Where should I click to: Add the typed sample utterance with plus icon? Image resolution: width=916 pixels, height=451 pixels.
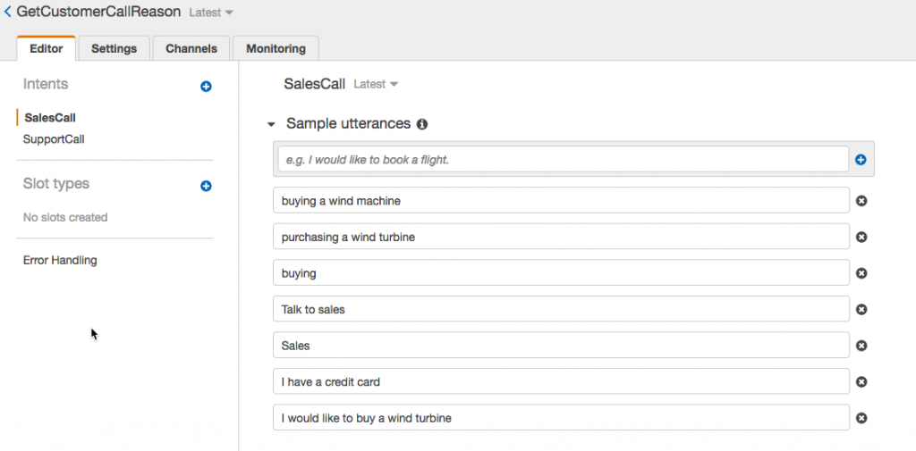tap(861, 160)
